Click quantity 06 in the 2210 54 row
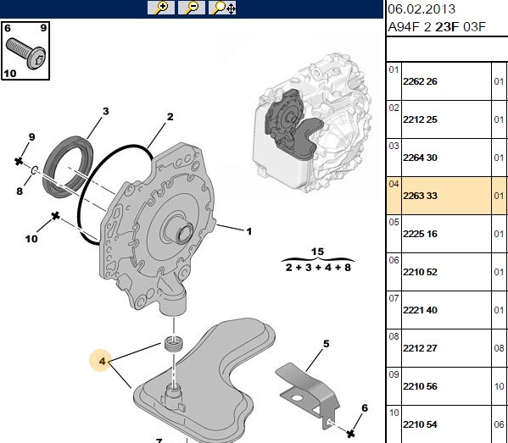Screen dimensions: 508x443 point(500,424)
